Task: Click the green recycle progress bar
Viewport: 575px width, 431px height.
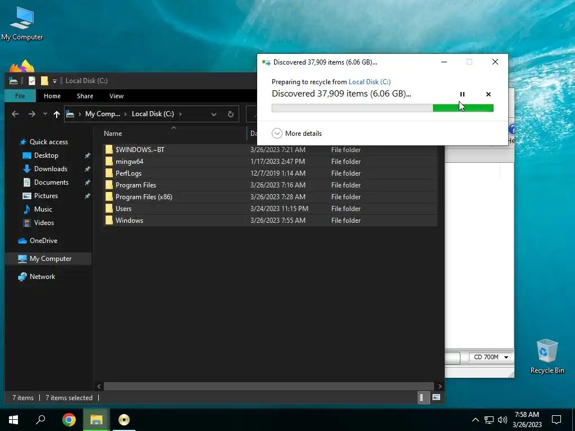Action: pos(382,108)
